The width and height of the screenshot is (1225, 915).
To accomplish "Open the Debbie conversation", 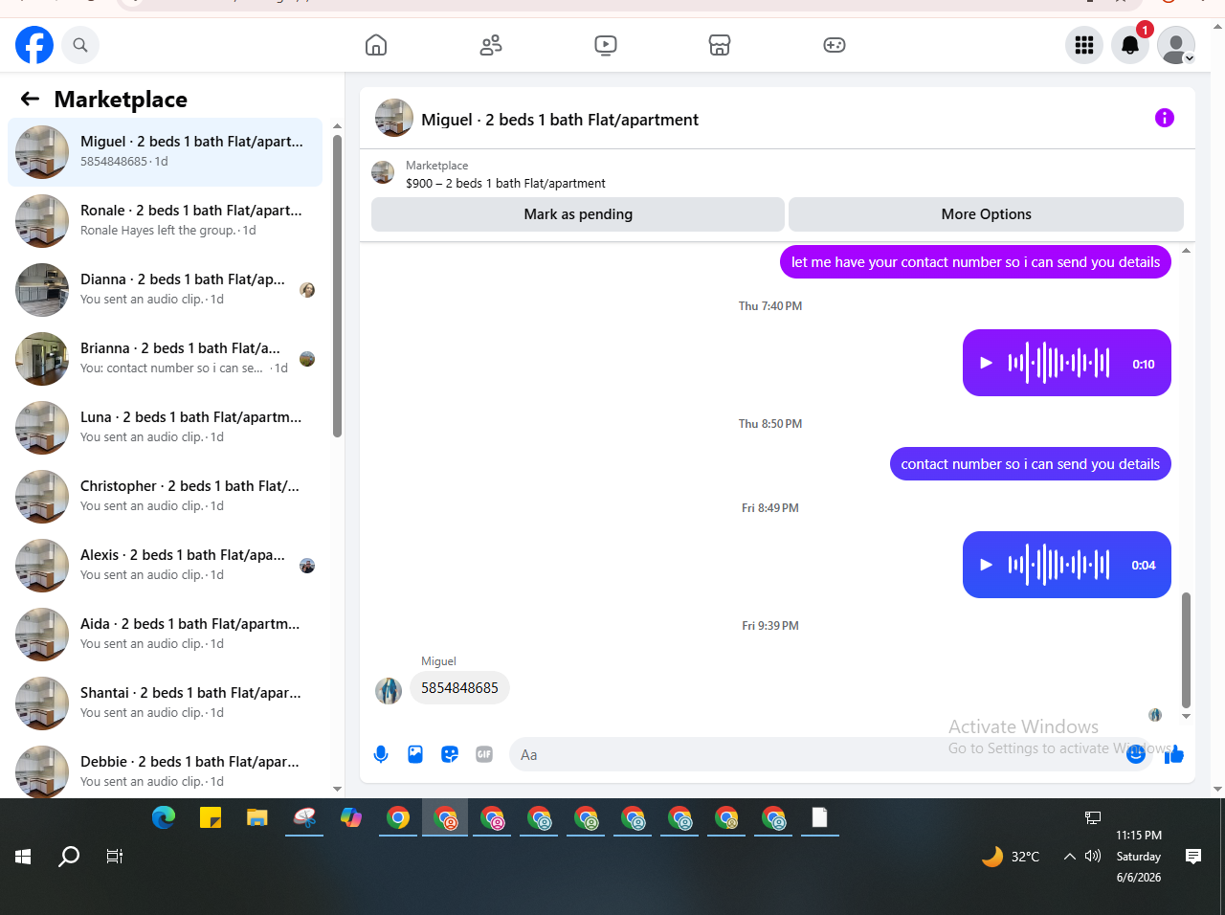I will (165, 770).
